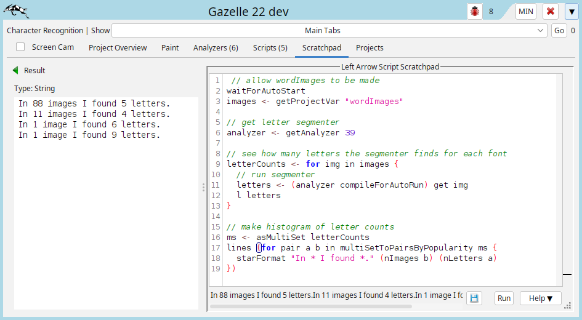Click the red X icon in title bar
This screenshot has height=320, width=582.
[x=551, y=12]
